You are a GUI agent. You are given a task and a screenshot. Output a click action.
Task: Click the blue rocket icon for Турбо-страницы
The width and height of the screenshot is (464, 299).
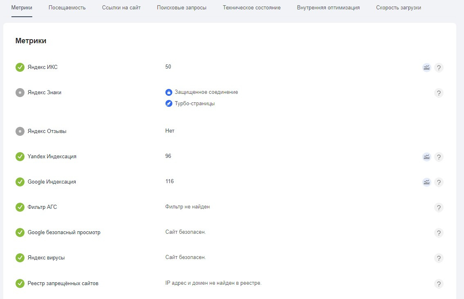169,104
